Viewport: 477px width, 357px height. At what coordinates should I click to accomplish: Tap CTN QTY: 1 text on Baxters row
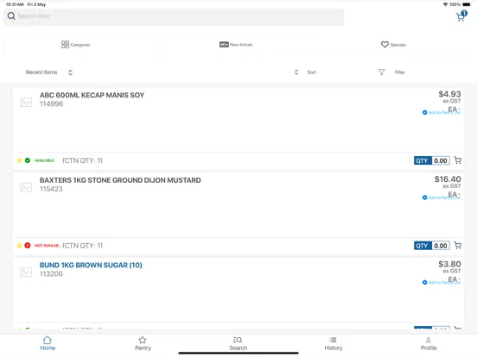(x=82, y=246)
